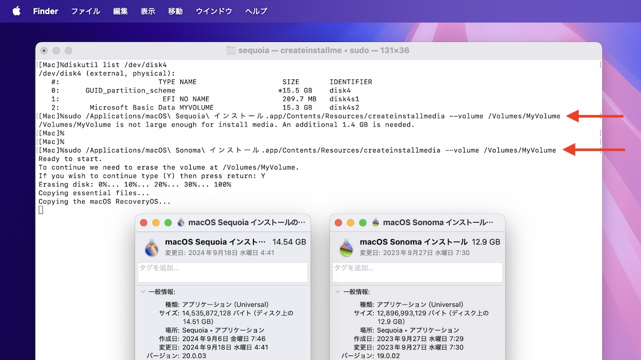Screen dimensions: 641x360
Task: Click 'Copying essential files...' line
Action: (x=94, y=193)
